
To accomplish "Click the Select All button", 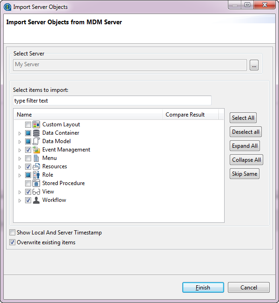I will pos(243,117).
